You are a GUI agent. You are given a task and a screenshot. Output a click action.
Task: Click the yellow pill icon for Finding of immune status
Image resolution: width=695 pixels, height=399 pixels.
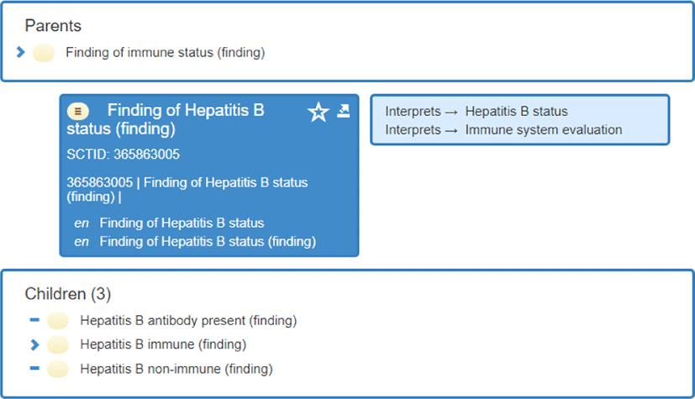(44, 53)
